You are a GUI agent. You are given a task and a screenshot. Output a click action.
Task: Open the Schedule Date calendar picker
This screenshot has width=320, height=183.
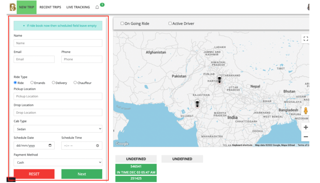coord(50,145)
